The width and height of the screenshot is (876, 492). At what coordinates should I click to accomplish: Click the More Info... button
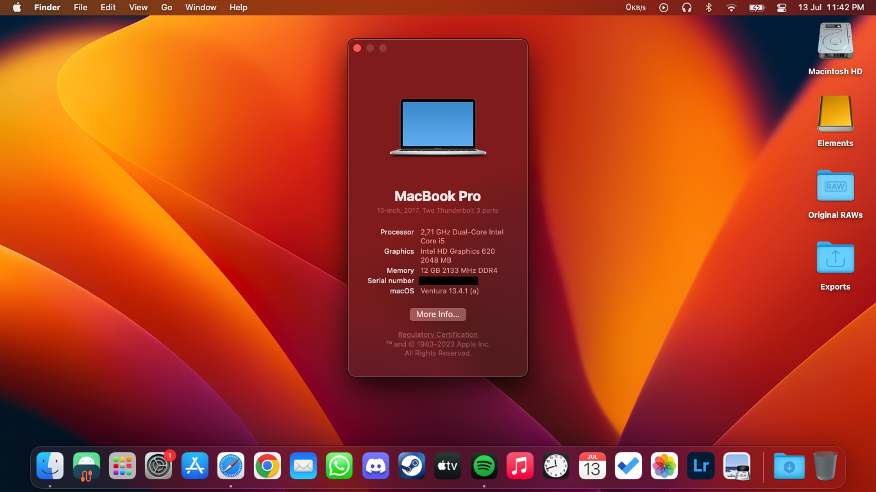[x=437, y=314]
